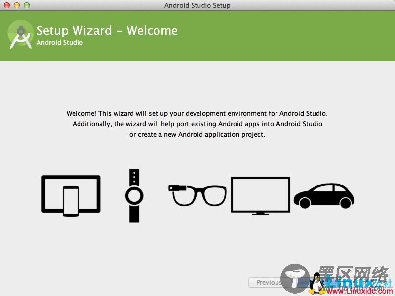The width and height of the screenshot is (395, 296).
Task: Click the 'Android Studio Setup' window title
Action: [x=197, y=5]
